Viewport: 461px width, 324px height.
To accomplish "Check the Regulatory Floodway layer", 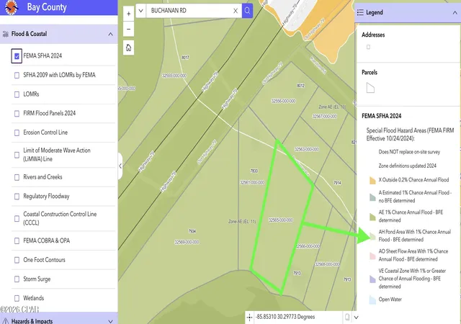I will pyautogui.click(x=17, y=197).
